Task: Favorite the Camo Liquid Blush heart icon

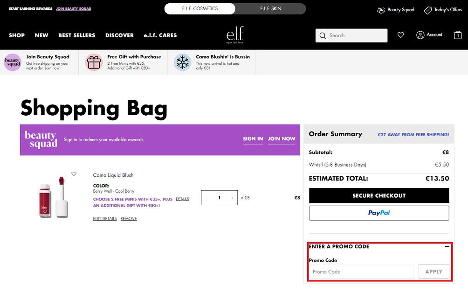Action: point(74,173)
